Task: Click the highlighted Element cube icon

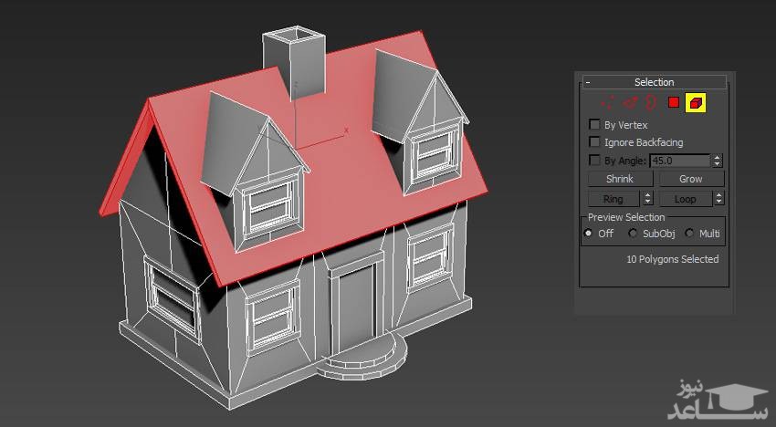Action: pos(696,103)
